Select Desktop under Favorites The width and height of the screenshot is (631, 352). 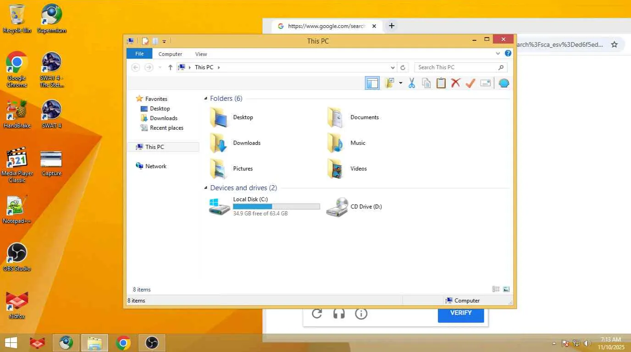coord(160,109)
